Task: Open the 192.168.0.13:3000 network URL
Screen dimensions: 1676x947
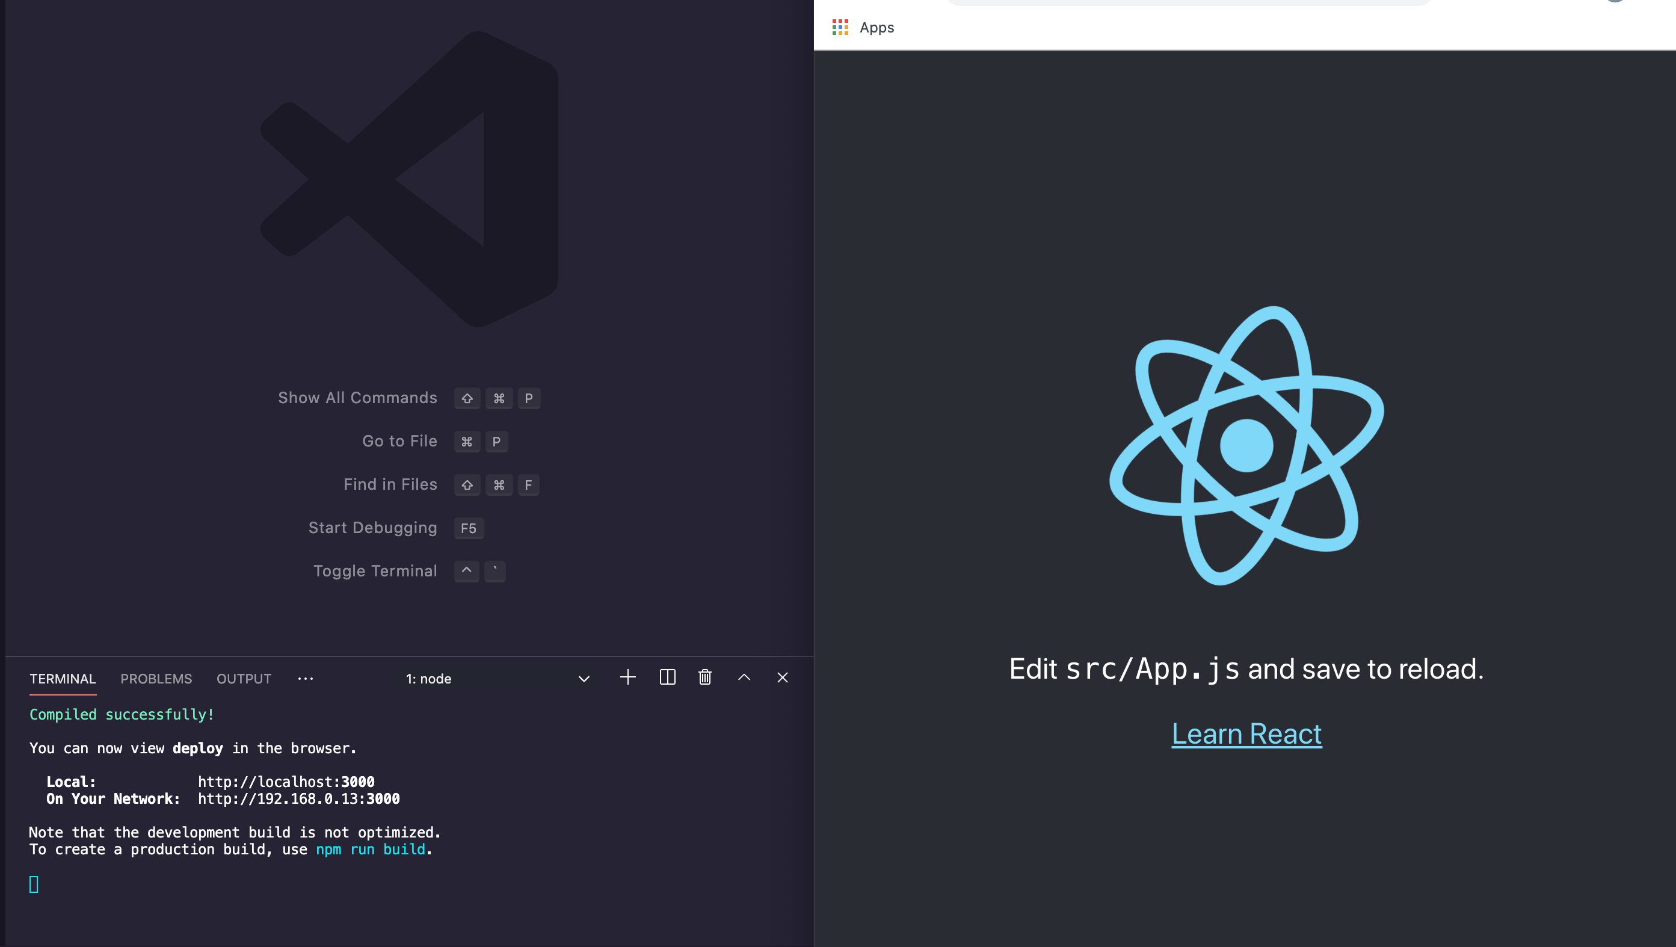Action: (x=298, y=798)
